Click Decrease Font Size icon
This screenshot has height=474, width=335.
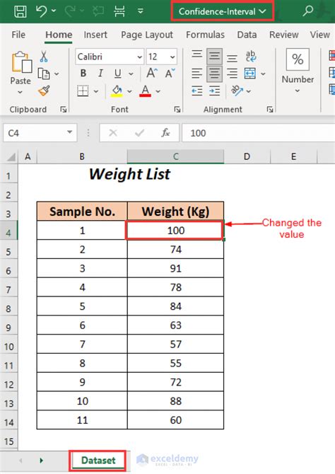[170, 73]
